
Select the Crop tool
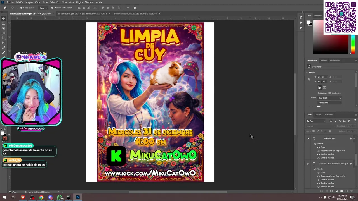(4, 38)
